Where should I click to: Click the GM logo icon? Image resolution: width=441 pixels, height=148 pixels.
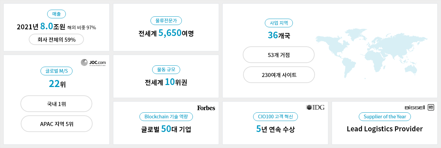click(x=431, y=107)
